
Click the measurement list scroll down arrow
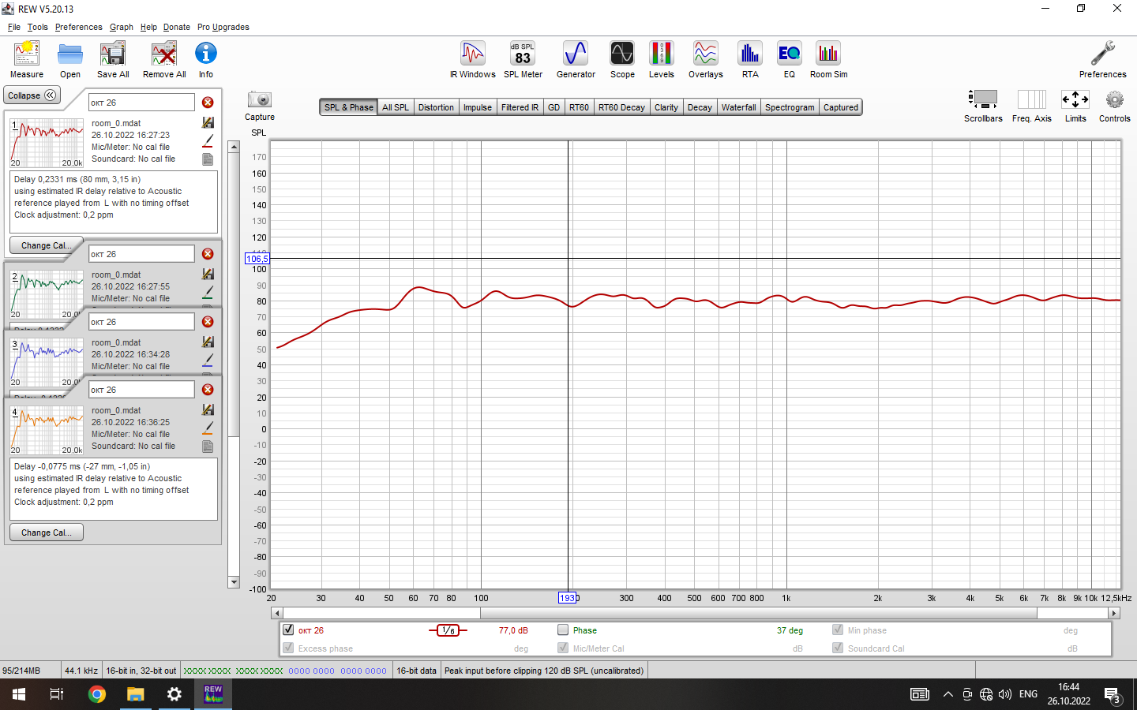coord(234,582)
